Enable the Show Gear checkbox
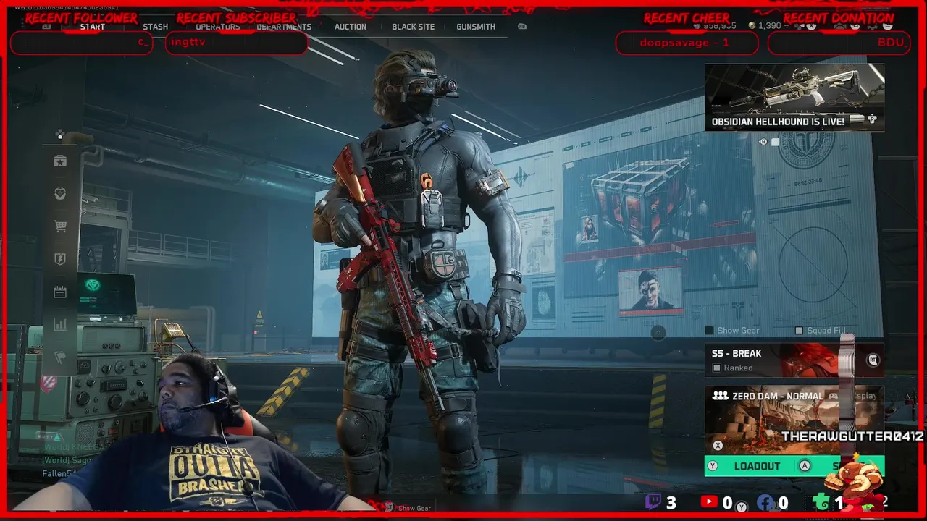 point(710,331)
